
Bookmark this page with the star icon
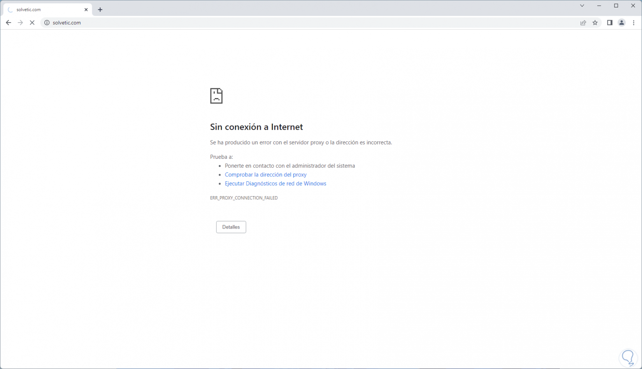click(595, 23)
